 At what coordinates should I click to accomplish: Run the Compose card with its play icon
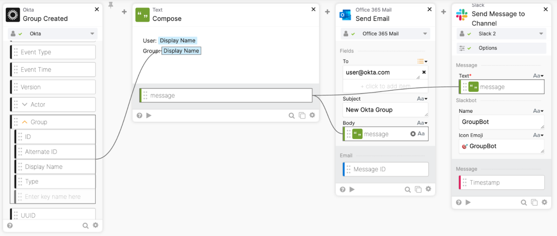point(149,115)
